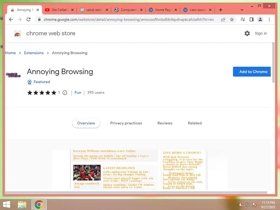Go forward with the arrow button
The height and width of the screenshot is (210, 280).
tap(20, 19)
